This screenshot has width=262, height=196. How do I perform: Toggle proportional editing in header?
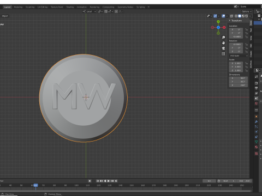click(116, 11)
